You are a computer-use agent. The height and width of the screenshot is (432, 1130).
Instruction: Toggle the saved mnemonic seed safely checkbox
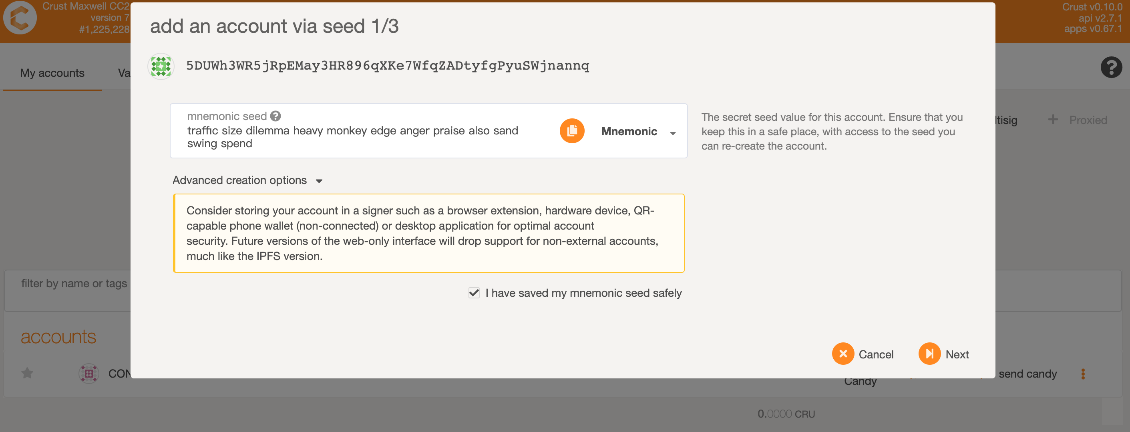(x=474, y=293)
